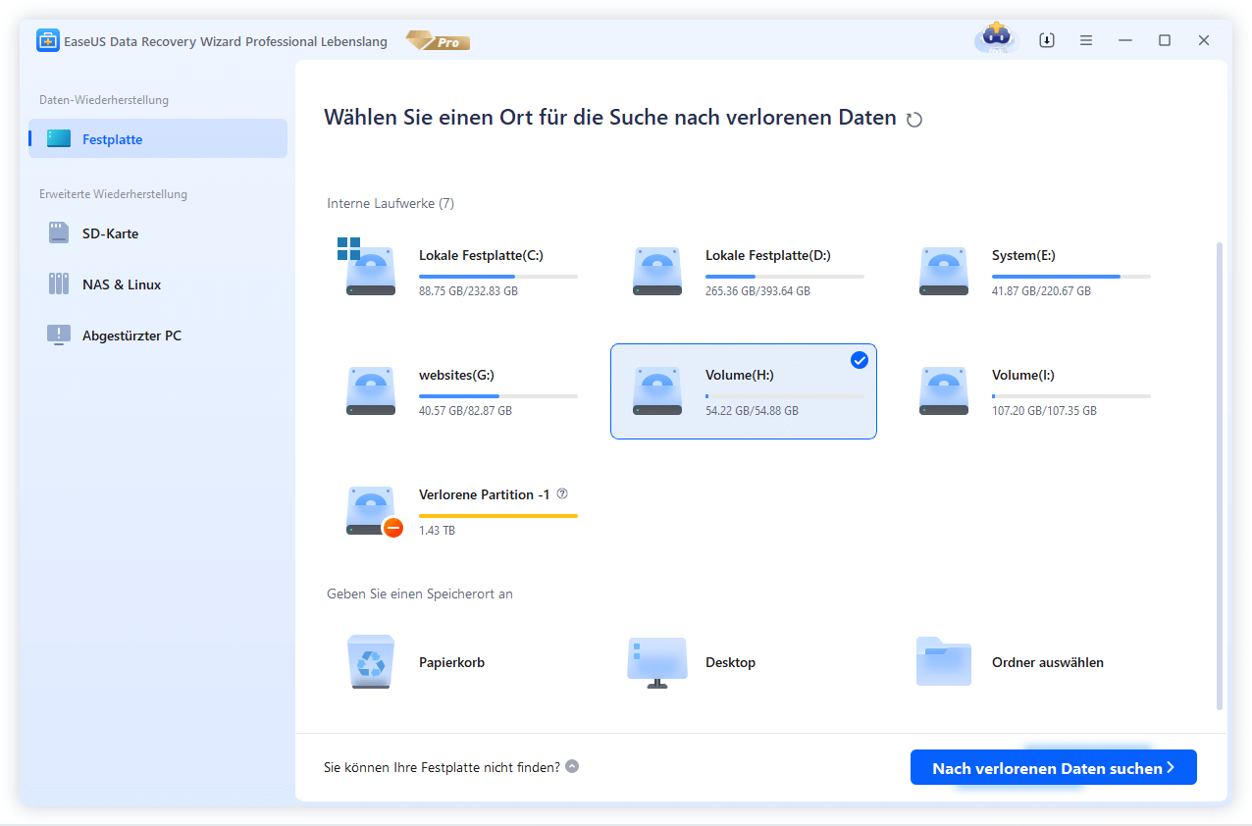Click Papierkorb label

(451, 662)
